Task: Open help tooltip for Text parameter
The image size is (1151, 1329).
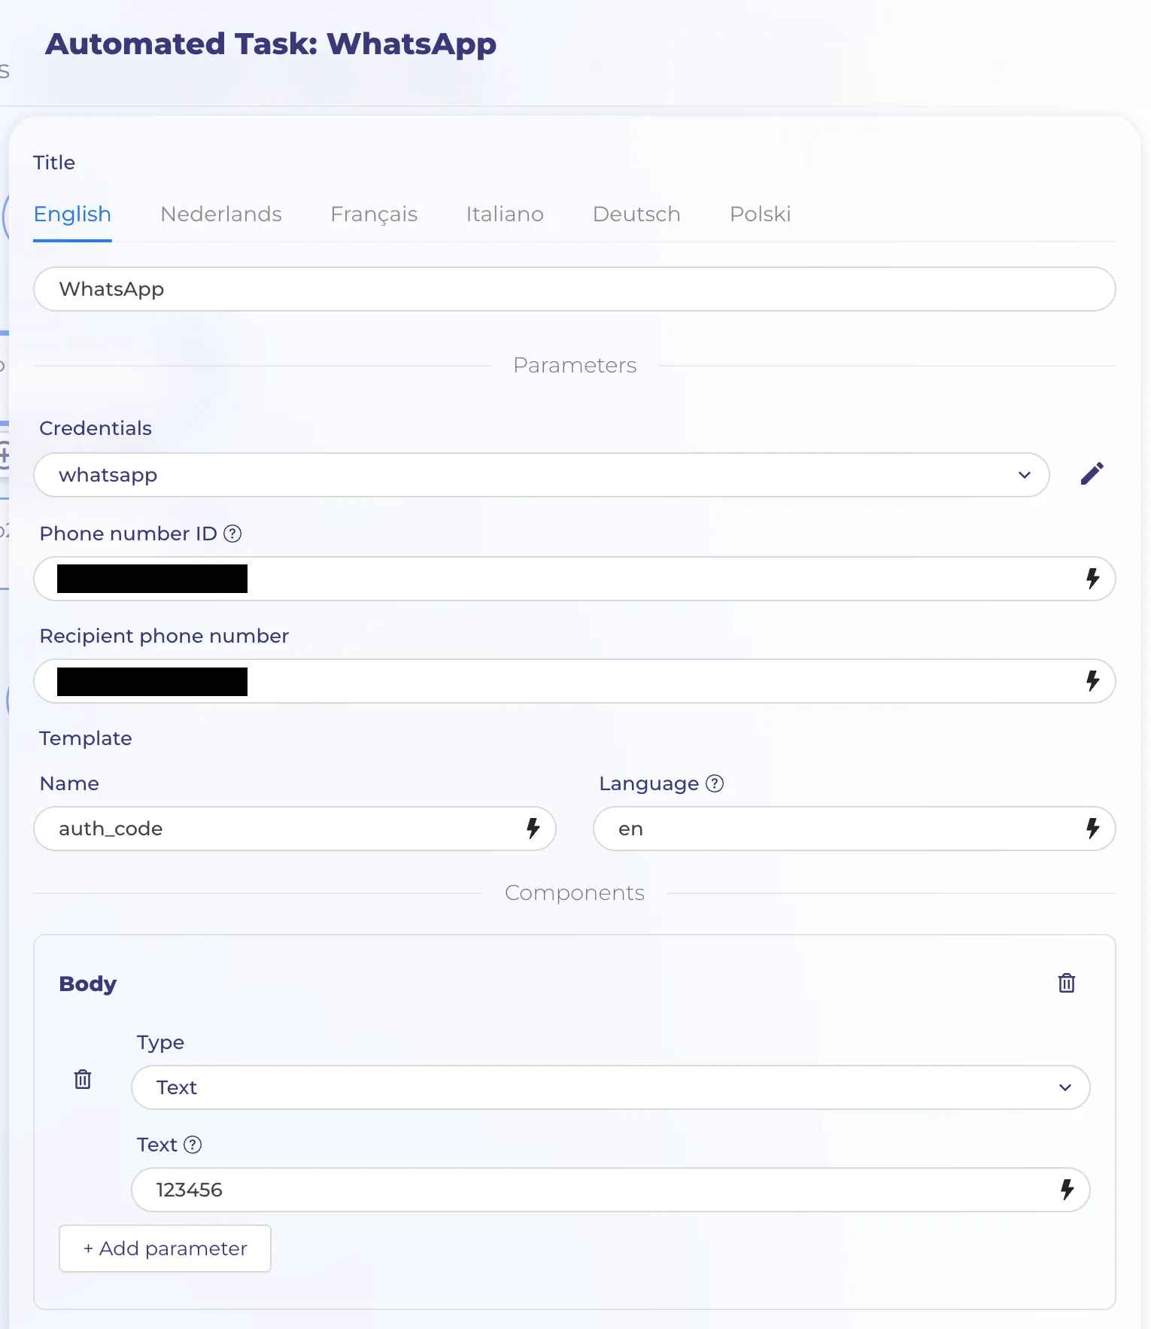Action: (x=193, y=1145)
